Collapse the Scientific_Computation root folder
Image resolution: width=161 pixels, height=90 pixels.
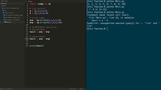[x=11, y=8]
